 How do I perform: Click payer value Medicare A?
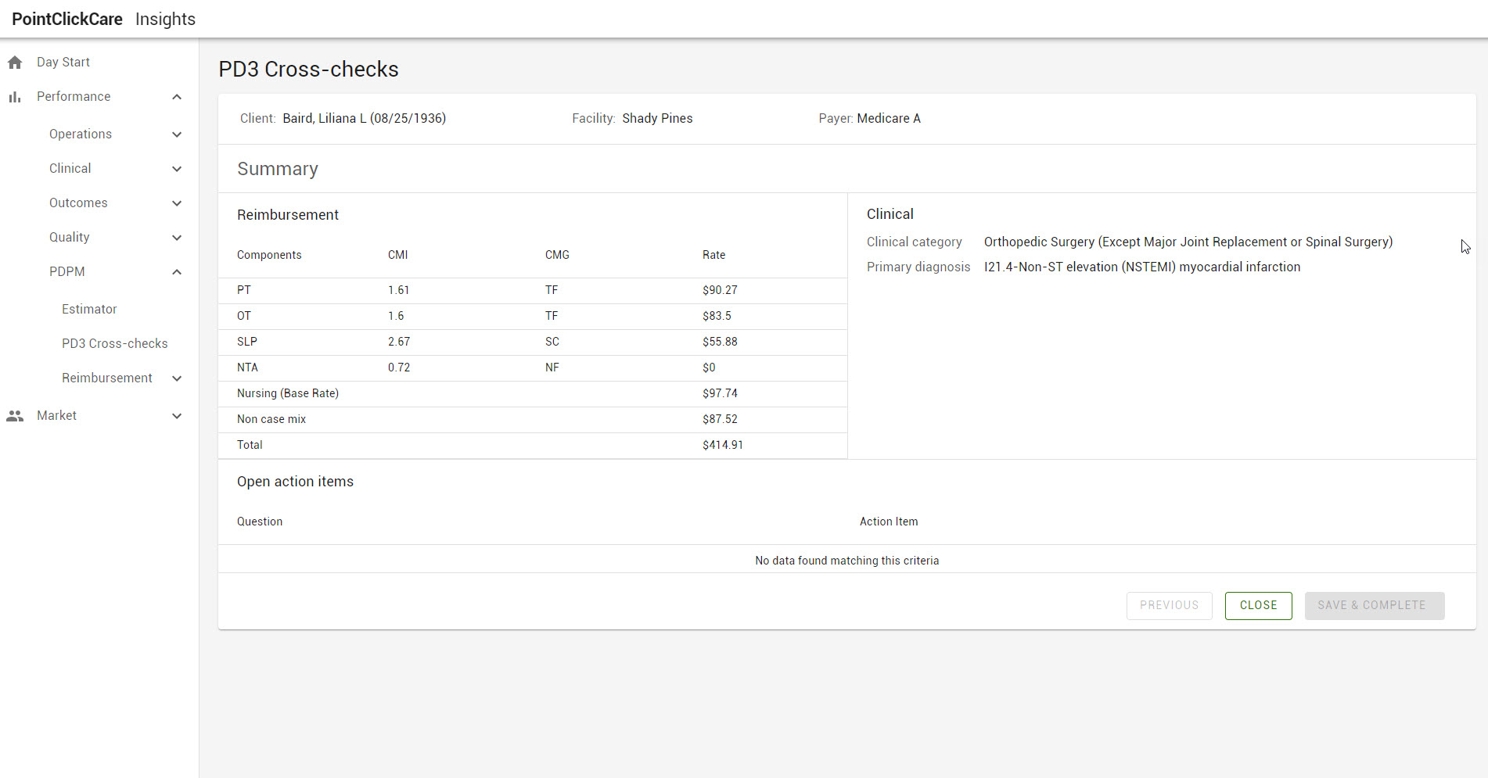(889, 118)
